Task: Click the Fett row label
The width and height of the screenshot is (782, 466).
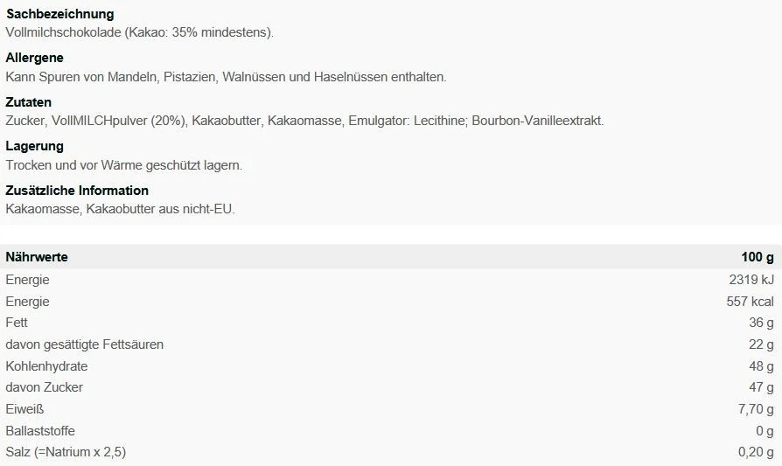Action: click(x=17, y=323)
